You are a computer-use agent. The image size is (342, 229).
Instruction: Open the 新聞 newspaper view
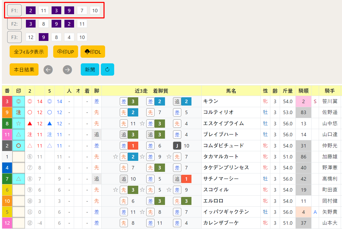pyautogui.click(x=90, y=69)
